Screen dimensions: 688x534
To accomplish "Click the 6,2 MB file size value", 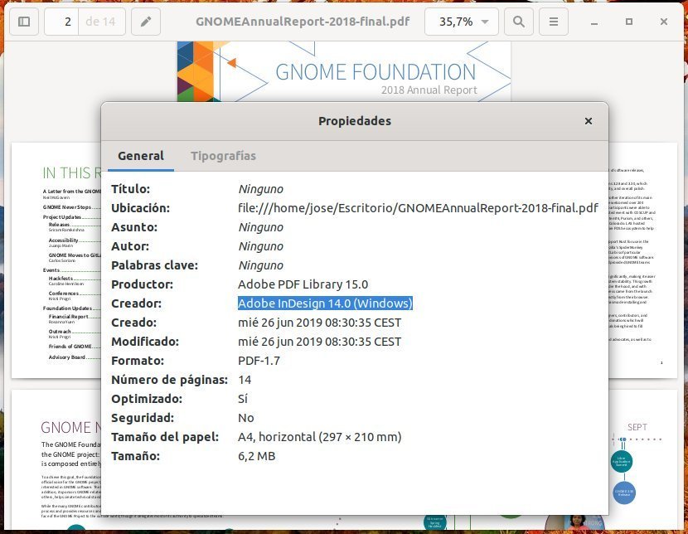I will 257,456.
